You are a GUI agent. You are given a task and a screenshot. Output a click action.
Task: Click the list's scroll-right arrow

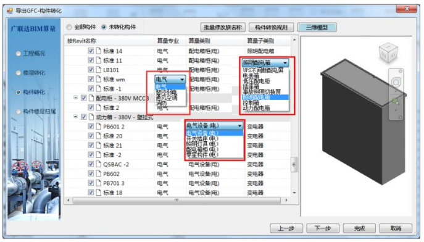coord(286,200)
